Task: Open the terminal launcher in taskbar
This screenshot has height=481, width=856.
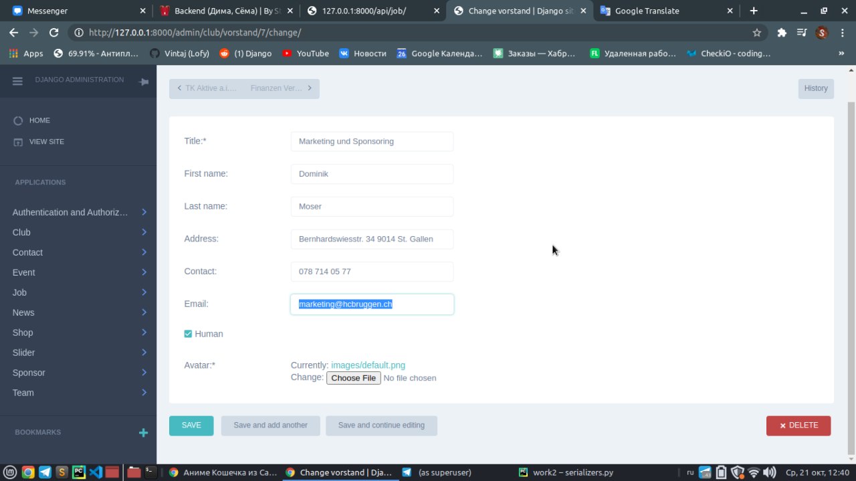Action: pyautogui.click(x=150, y=472)
